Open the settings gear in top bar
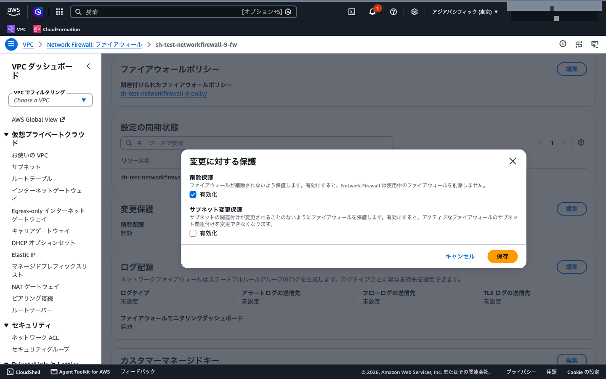The width and height of the screenshot is (606, 379). click(415, 12)
